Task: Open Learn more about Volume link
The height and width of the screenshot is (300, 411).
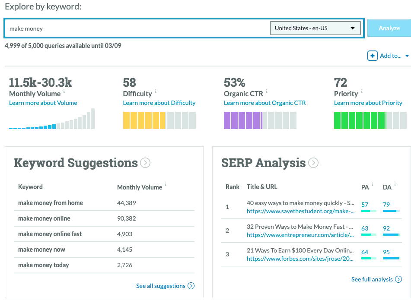Action: 43,103
